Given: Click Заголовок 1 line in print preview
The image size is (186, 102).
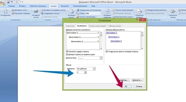Looking at the screenshot, I should click(x=82, y=33).
